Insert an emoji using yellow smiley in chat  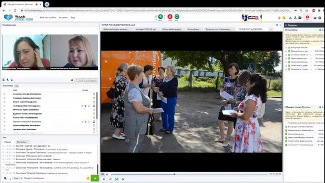point(88,178)
